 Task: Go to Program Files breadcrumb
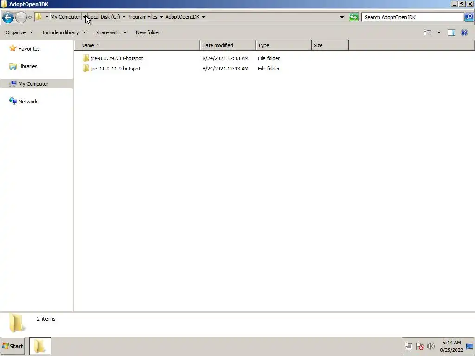(x=142, y=17)
